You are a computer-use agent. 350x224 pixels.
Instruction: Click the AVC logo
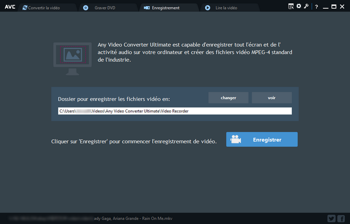(x=10, y=7)
